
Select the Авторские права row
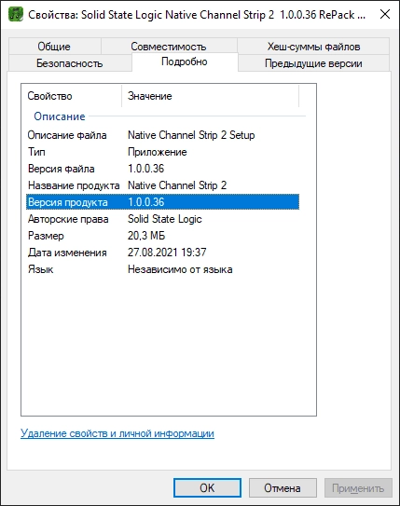click(x=163, y=219)
